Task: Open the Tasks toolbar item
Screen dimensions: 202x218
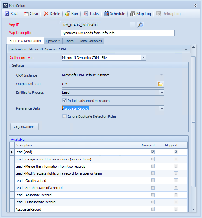Action: pos(91,14)
